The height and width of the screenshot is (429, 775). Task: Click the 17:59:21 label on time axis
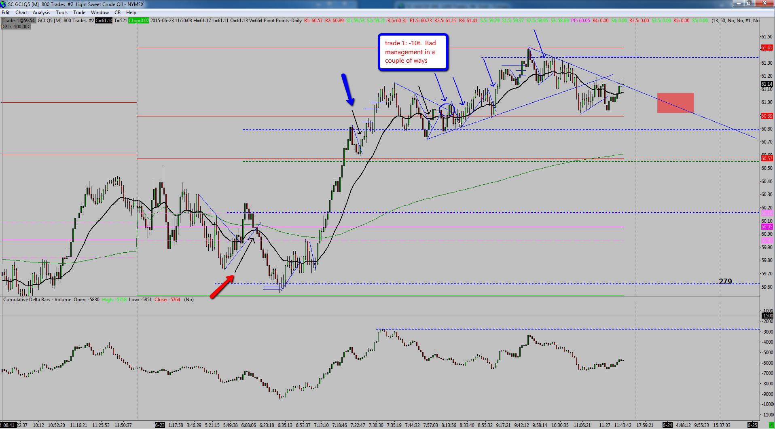pyautogui.click(x=645, y=425)
